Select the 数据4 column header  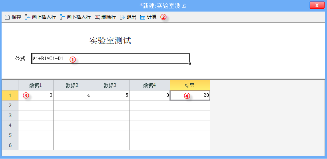150,85
